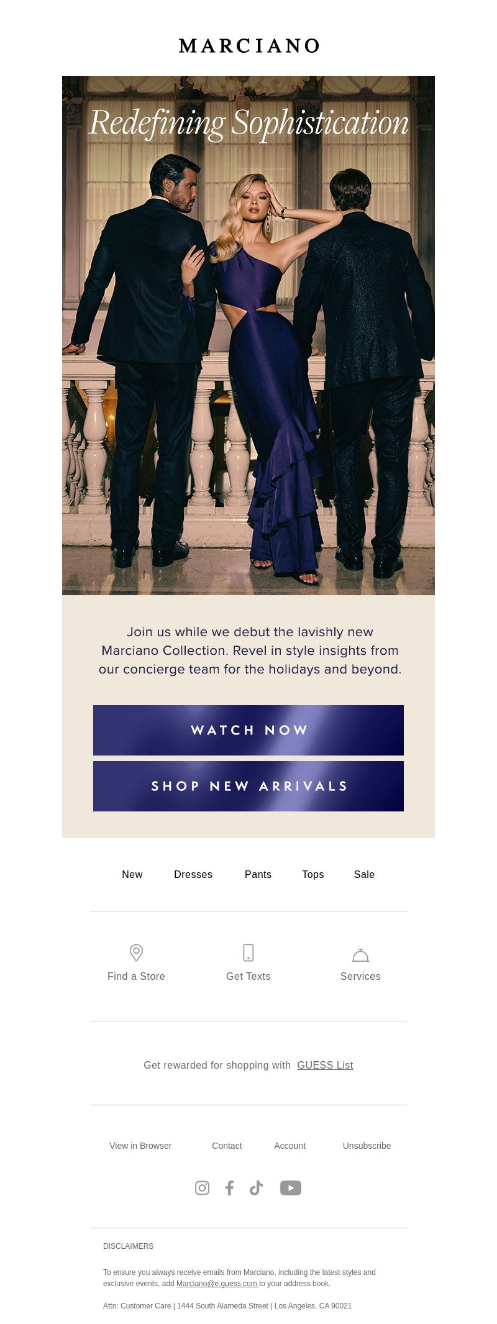The width and height of the screenshot is (497, 1324).
Task: Click the Marciano@e.guess.com email link
Action: 217,1284
